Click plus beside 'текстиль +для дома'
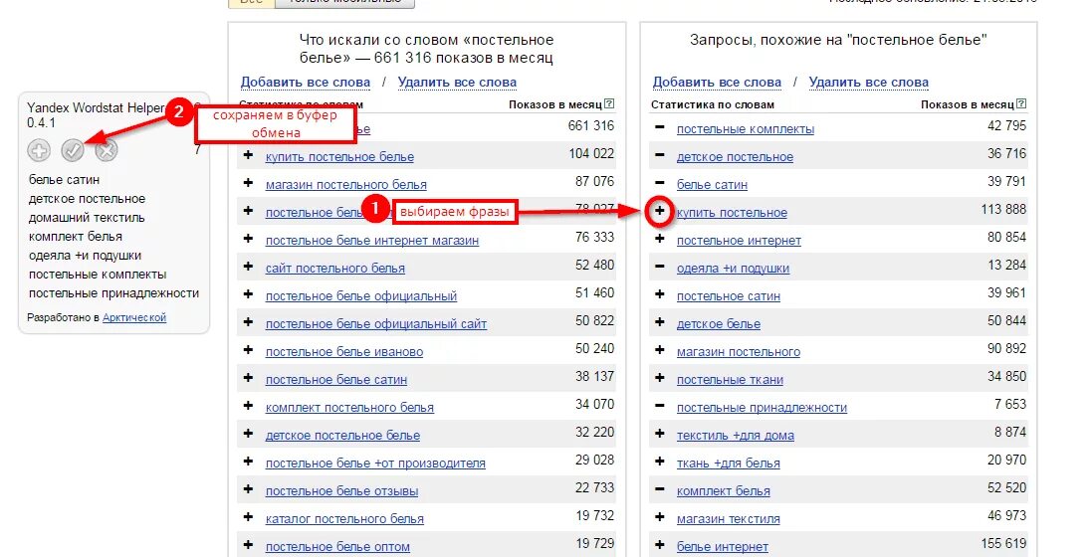This screenshot has width=1090, height=557. [660, 433]
